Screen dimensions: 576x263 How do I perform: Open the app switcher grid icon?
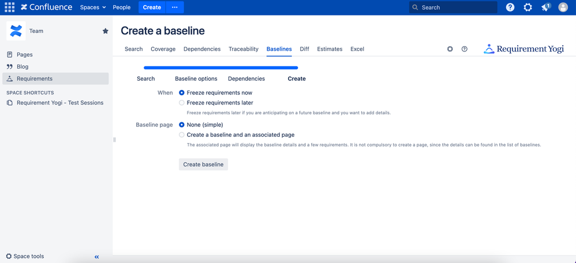point(10,7)
